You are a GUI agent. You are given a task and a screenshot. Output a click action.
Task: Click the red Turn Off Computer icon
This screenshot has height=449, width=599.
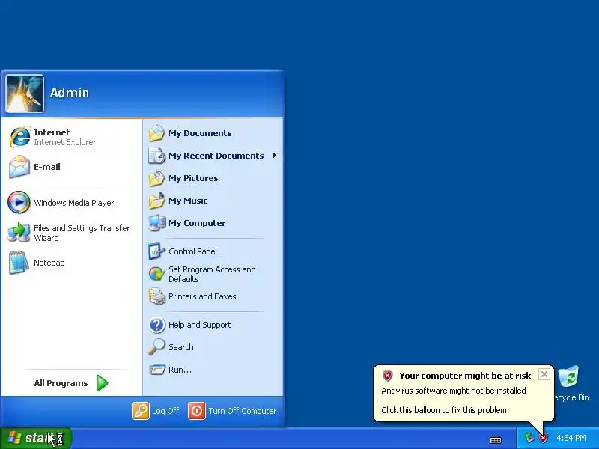tap(197, 411)
